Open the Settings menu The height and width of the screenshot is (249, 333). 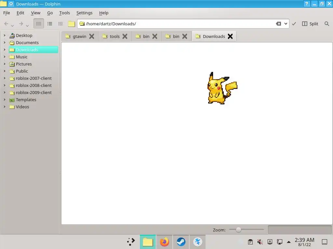click(x=84, y=13)
